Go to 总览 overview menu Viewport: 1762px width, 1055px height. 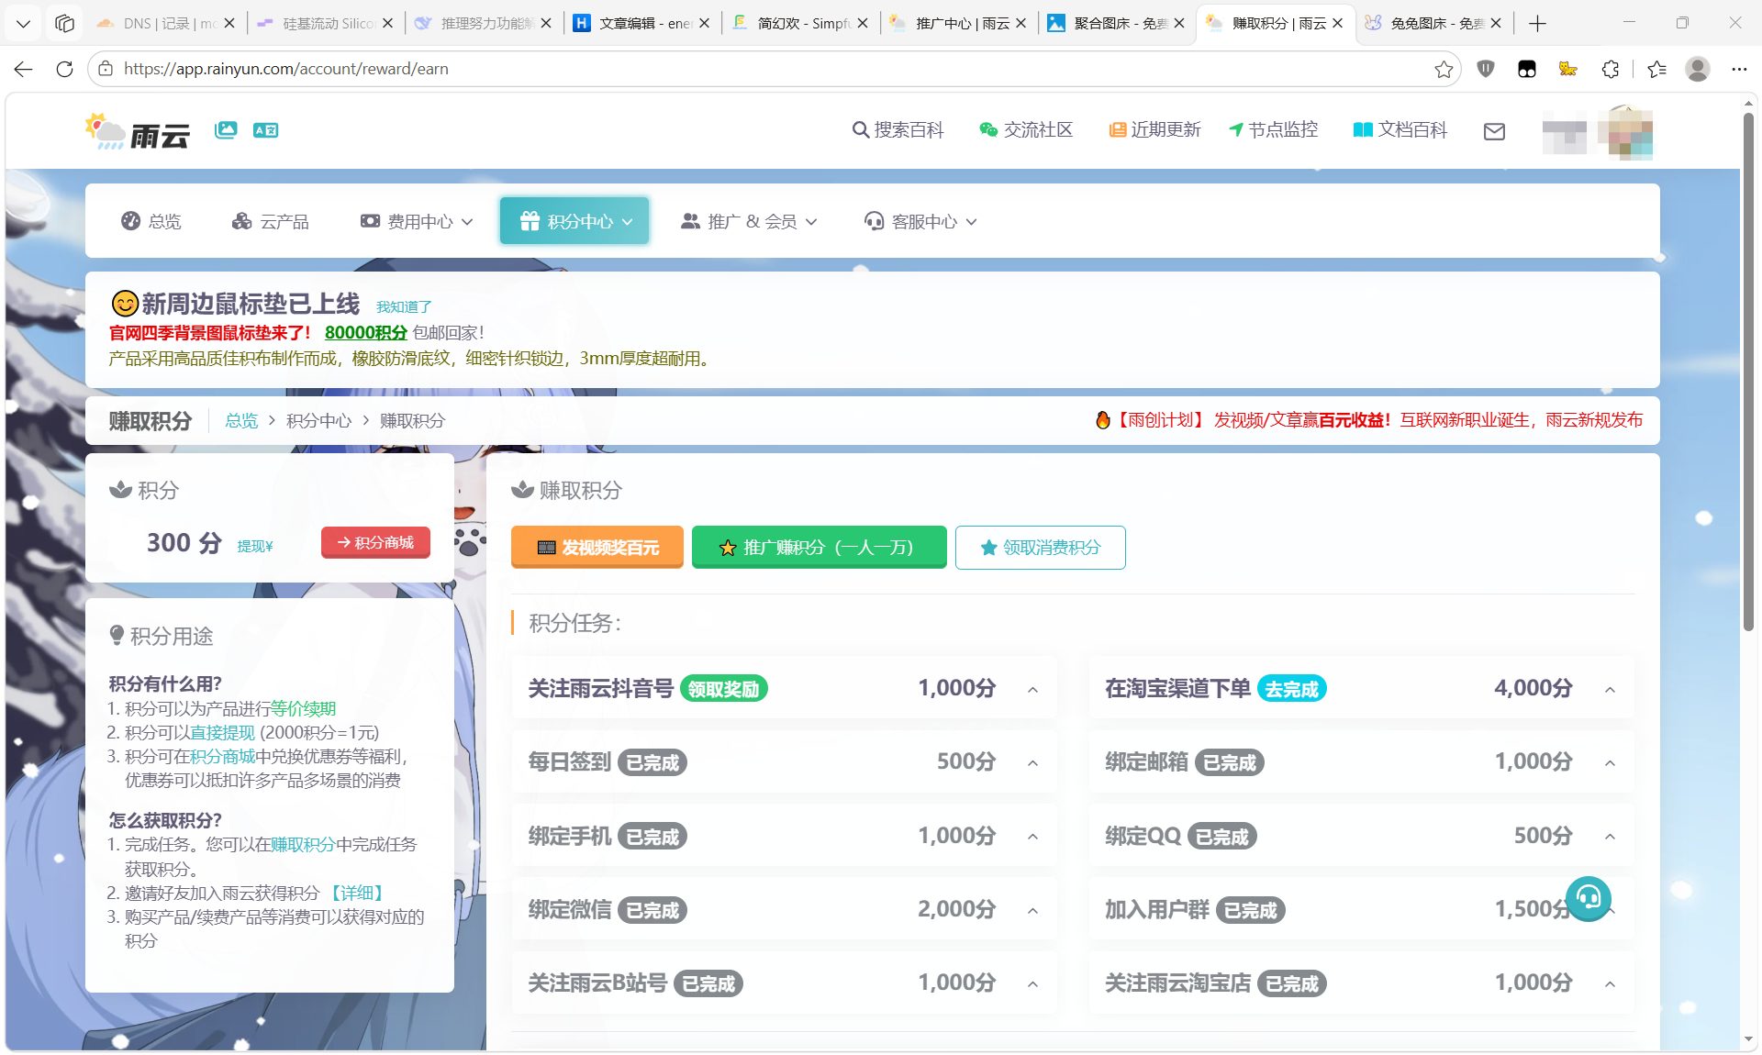[151, 221]
